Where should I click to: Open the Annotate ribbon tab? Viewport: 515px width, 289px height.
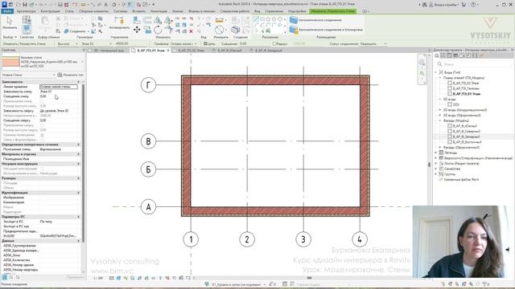tap(159, 11)
